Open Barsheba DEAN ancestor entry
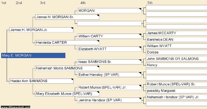 click(x=176, y=40)
